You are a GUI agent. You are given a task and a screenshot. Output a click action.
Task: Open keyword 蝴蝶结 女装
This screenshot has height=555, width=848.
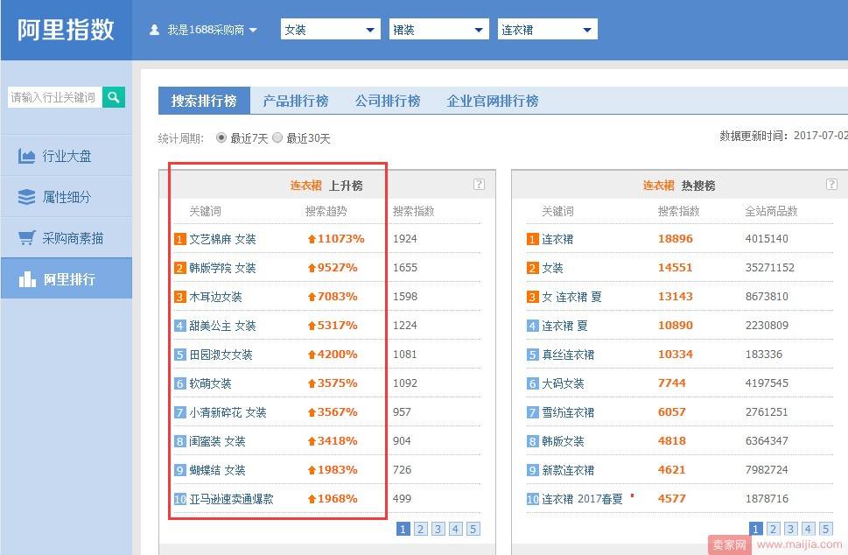pos(217,470)
